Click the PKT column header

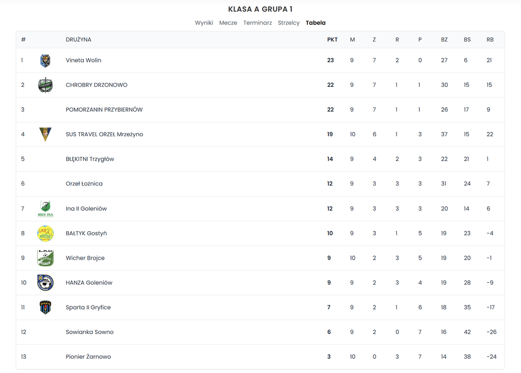(x=332, y=40)
